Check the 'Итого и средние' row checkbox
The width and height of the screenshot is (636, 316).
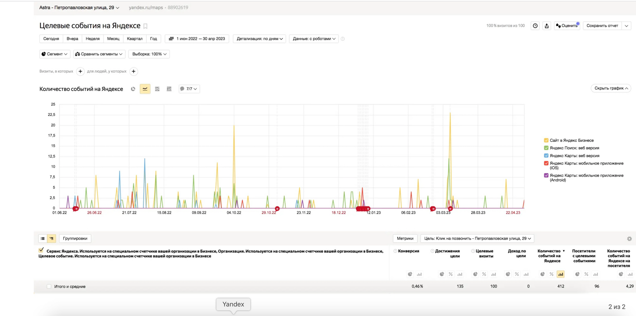[49, 287]
